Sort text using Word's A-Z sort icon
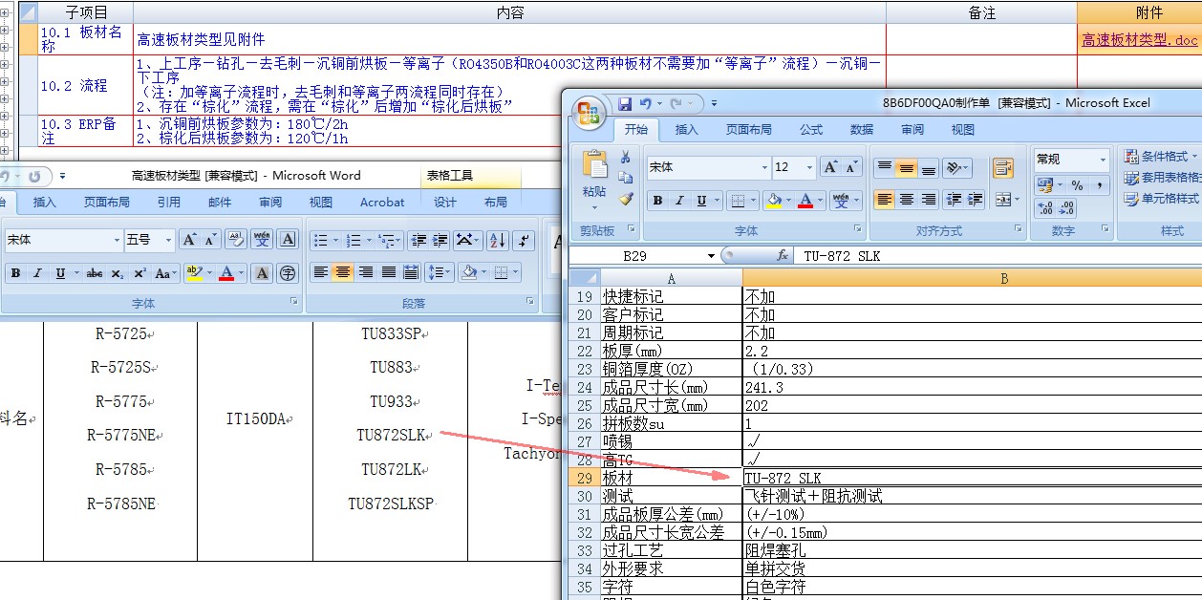 497,240
